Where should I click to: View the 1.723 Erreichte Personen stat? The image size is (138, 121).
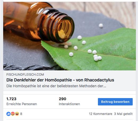21,101
